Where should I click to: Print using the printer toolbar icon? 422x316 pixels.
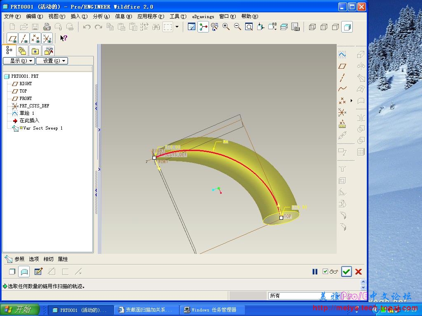(47, 27)
